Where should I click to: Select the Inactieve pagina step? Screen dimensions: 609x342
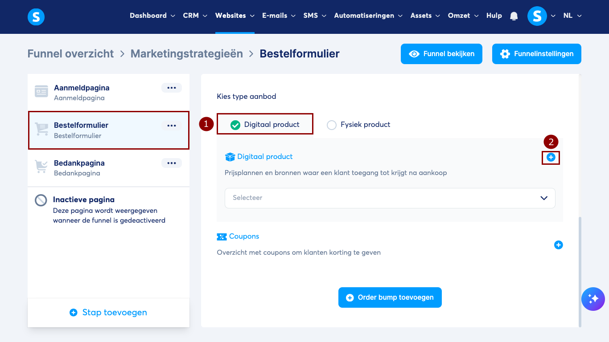pyautogui.click(x=108, y=210)
